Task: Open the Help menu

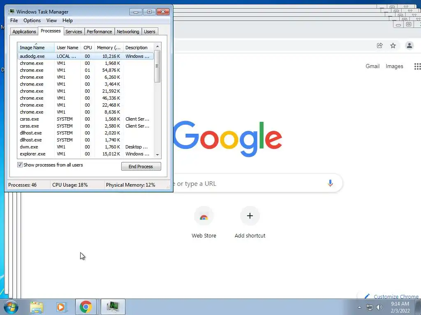Action: point(67,21)
